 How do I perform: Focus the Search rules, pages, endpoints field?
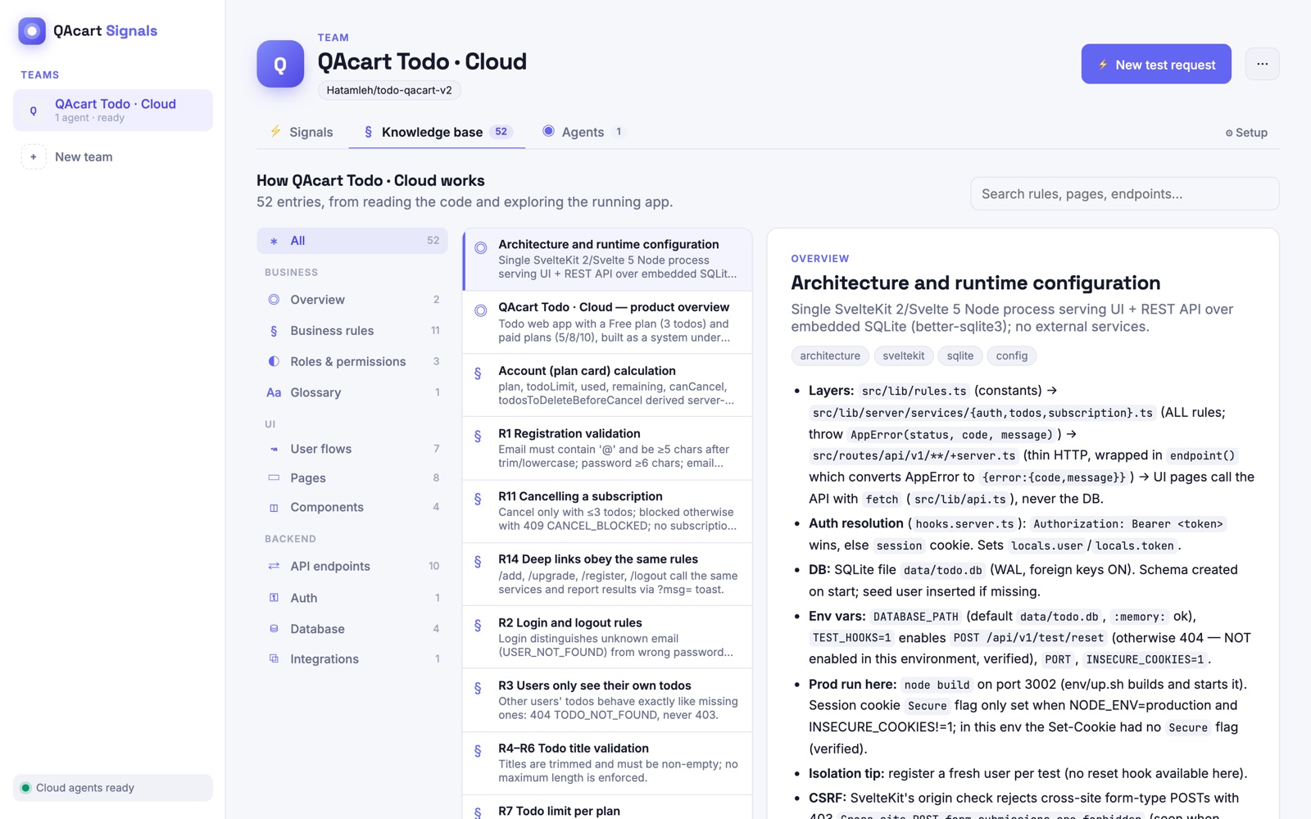pyautogui.click(x=1124, y=194)
